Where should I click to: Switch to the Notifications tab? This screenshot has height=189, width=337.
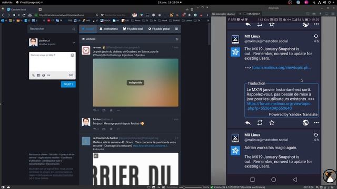pyautogui.click(x=109, y=29)
